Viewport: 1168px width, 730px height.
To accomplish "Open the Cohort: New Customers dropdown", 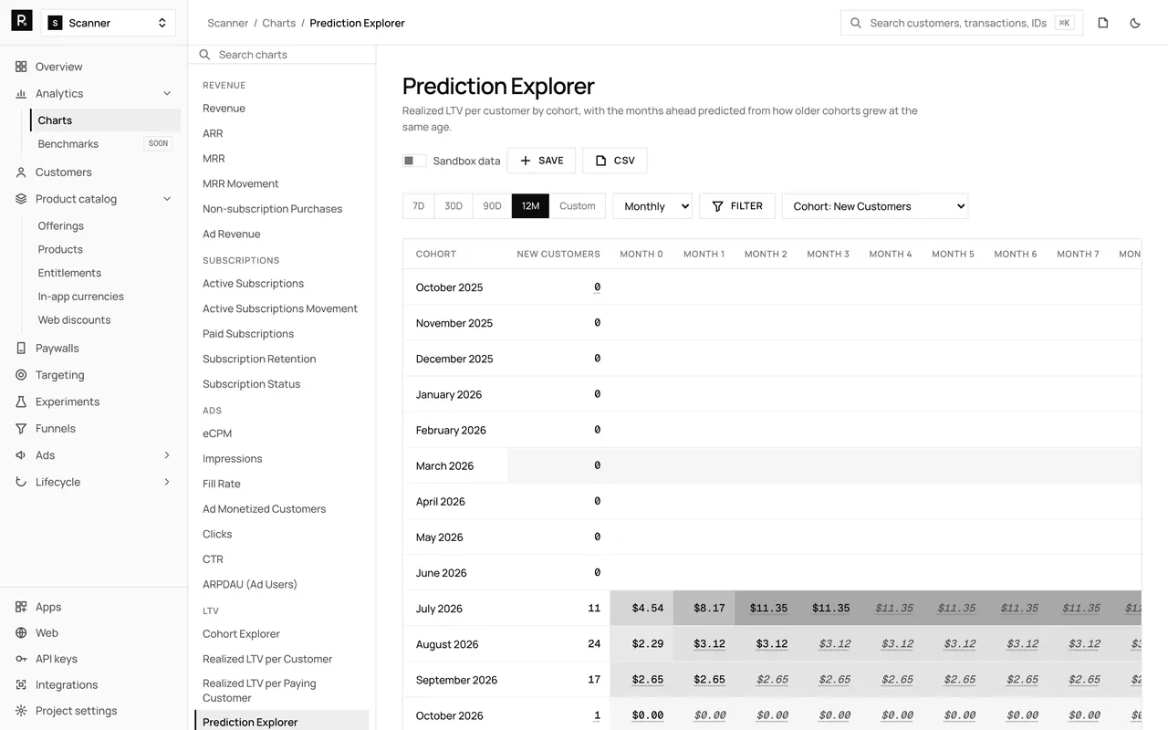I will (875, 206).
